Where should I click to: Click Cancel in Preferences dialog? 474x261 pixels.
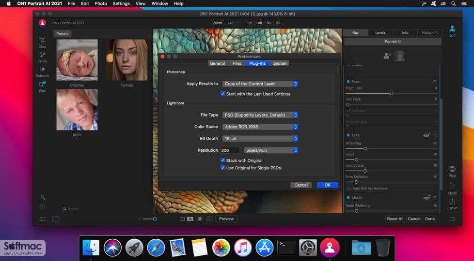(x=301, y=185)
